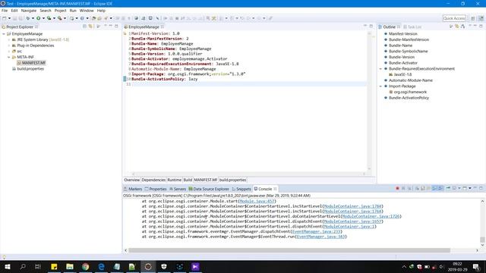Open File Explorer from taskbar
The image size is (486, 273).
(x=70, y=266)
